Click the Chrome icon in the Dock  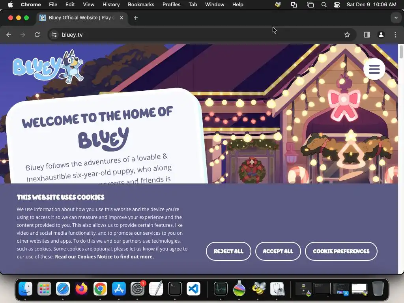tap(100, 288)
